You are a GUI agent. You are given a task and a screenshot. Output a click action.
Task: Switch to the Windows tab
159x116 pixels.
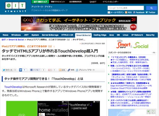(x=16, y=35)
